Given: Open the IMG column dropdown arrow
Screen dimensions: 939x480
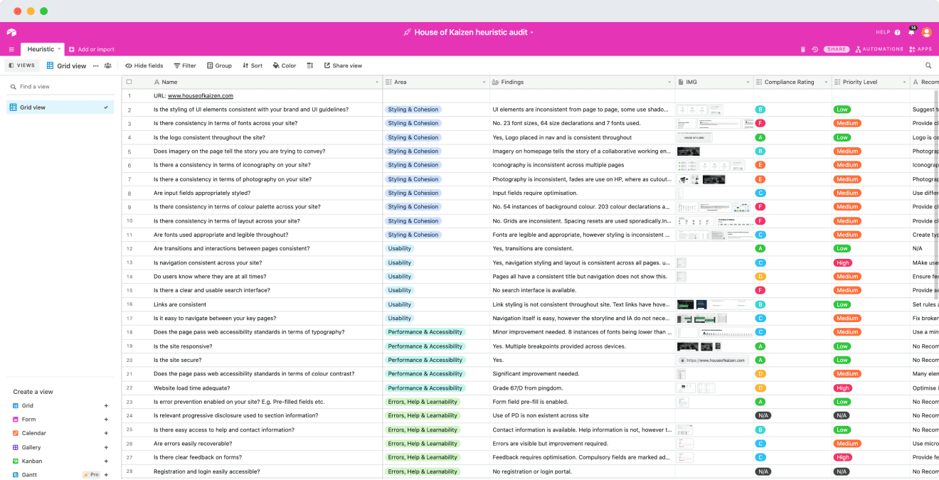Looking at the screenshot, I should click(747, 82).
